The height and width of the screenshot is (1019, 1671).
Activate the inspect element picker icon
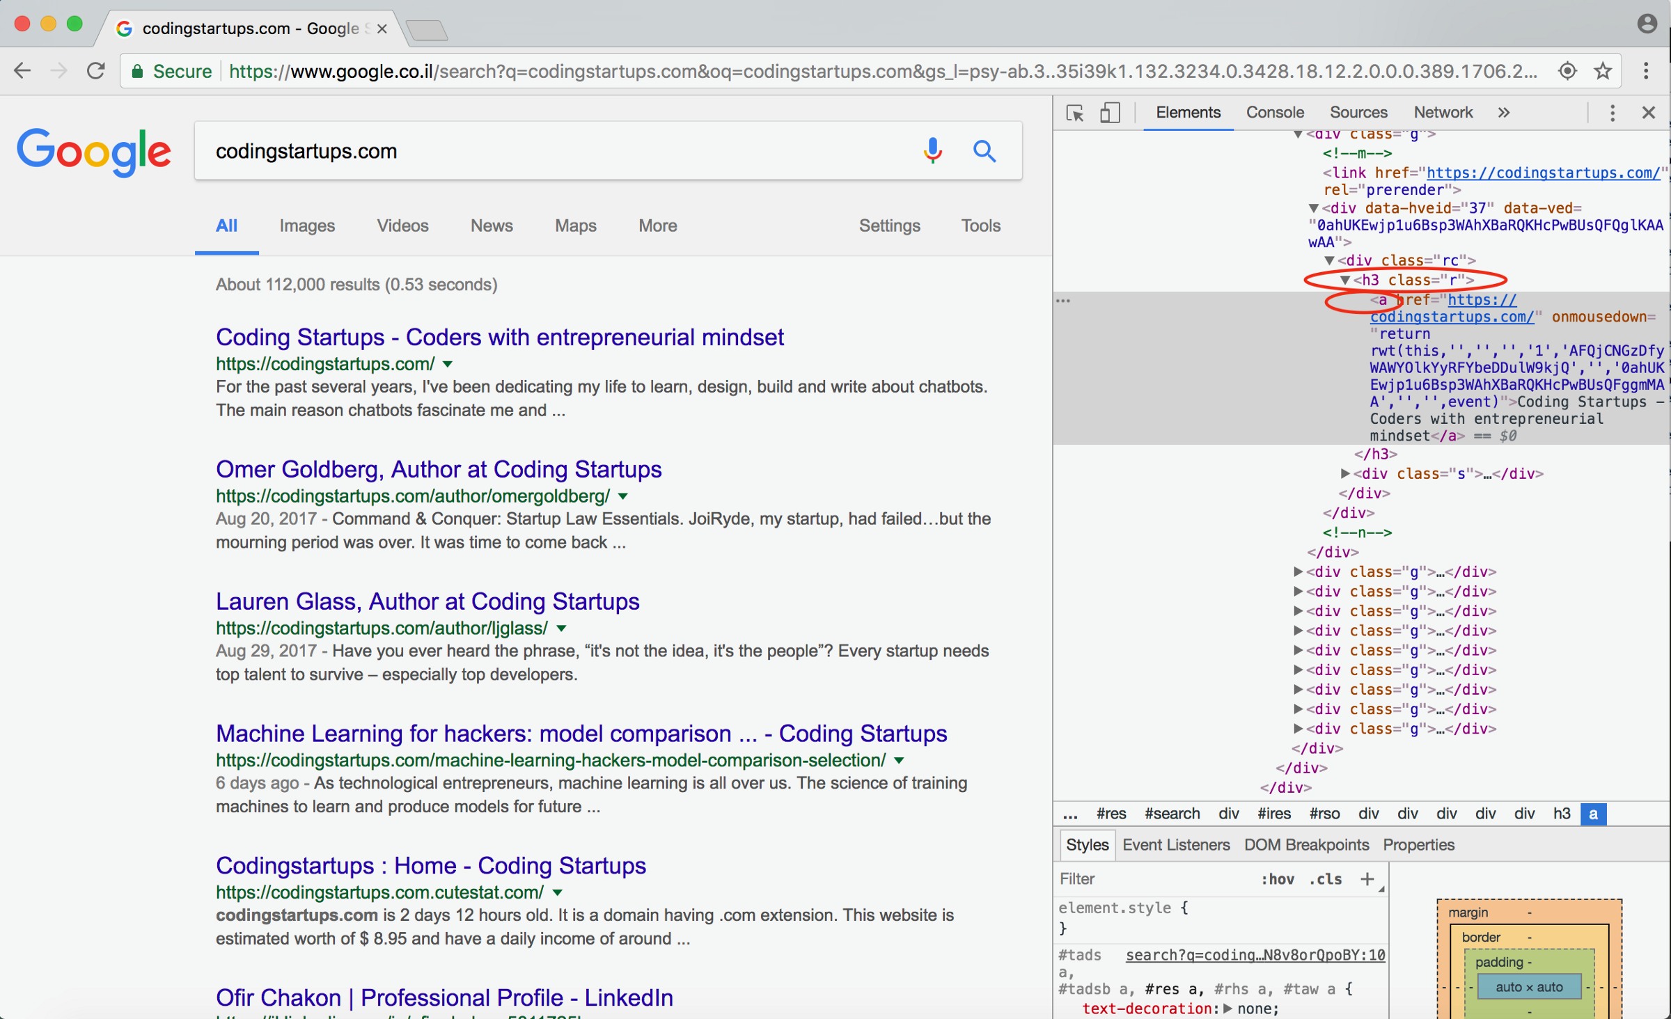coord(1074,113)
